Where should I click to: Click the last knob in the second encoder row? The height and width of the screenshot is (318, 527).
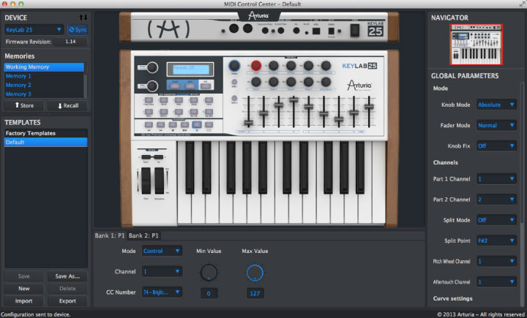326,82
